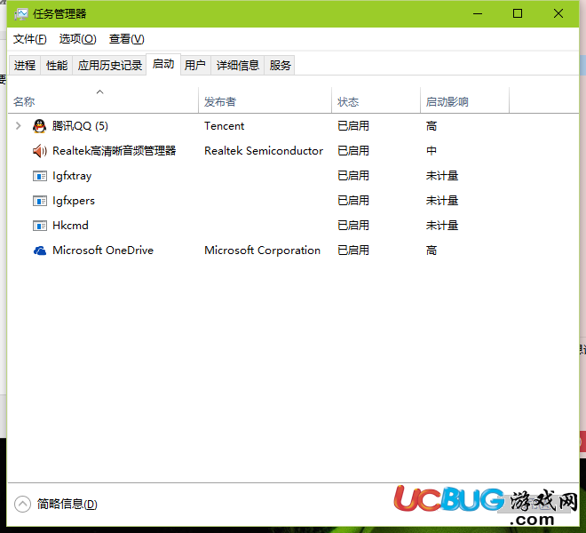Screen dimensions: 586x533
Task: Click 已启用 status in the 腾讯QQ row
Action: (x=353, y=126)
